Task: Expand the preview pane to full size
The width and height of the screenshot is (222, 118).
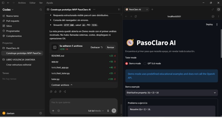Action: (x=213, y=9)
